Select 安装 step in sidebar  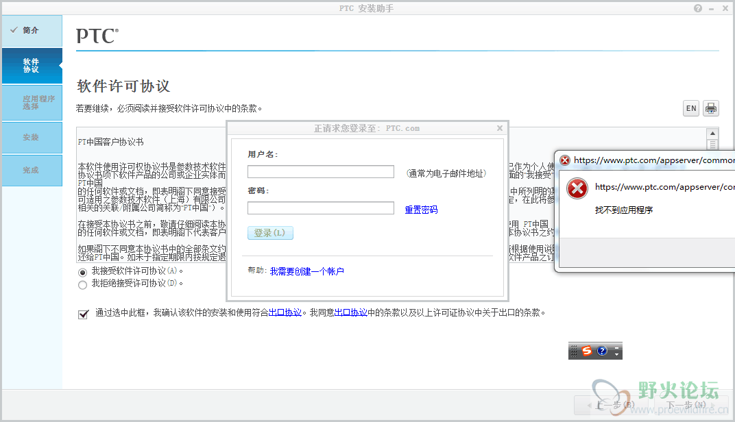pyautogui.click(x=32, y=137)
